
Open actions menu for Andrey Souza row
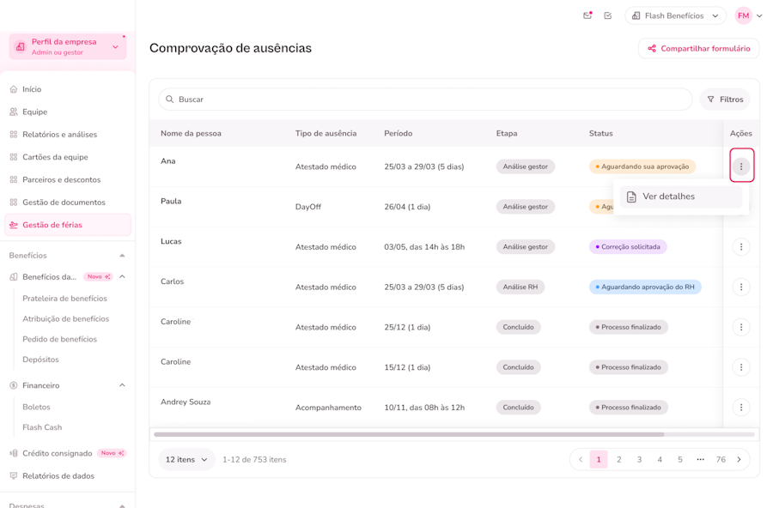[x=741, y=408]
